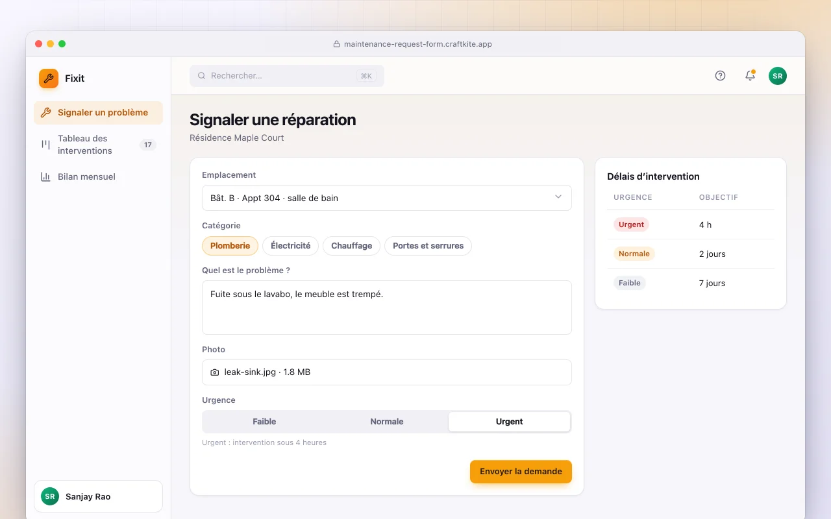Open the notifications bell icon

click(750, 76)
